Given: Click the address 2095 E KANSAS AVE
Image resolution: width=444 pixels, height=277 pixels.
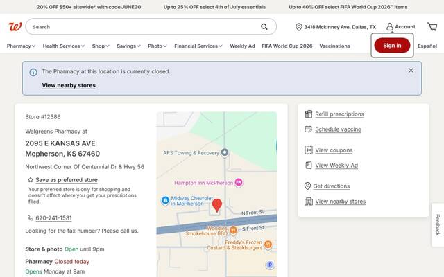Looking at the screenshot, I should coord(60,143).
